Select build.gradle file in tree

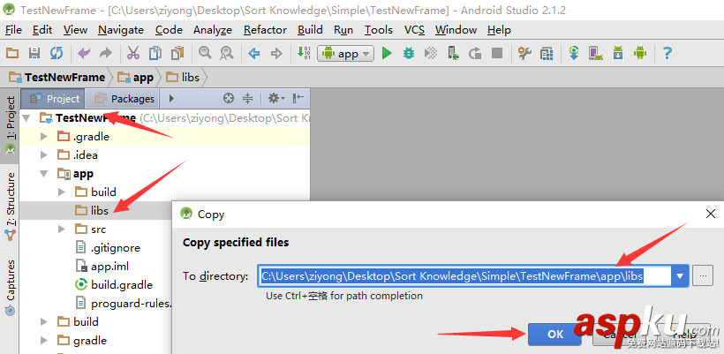pyautogui.click(x=114, y=285)
